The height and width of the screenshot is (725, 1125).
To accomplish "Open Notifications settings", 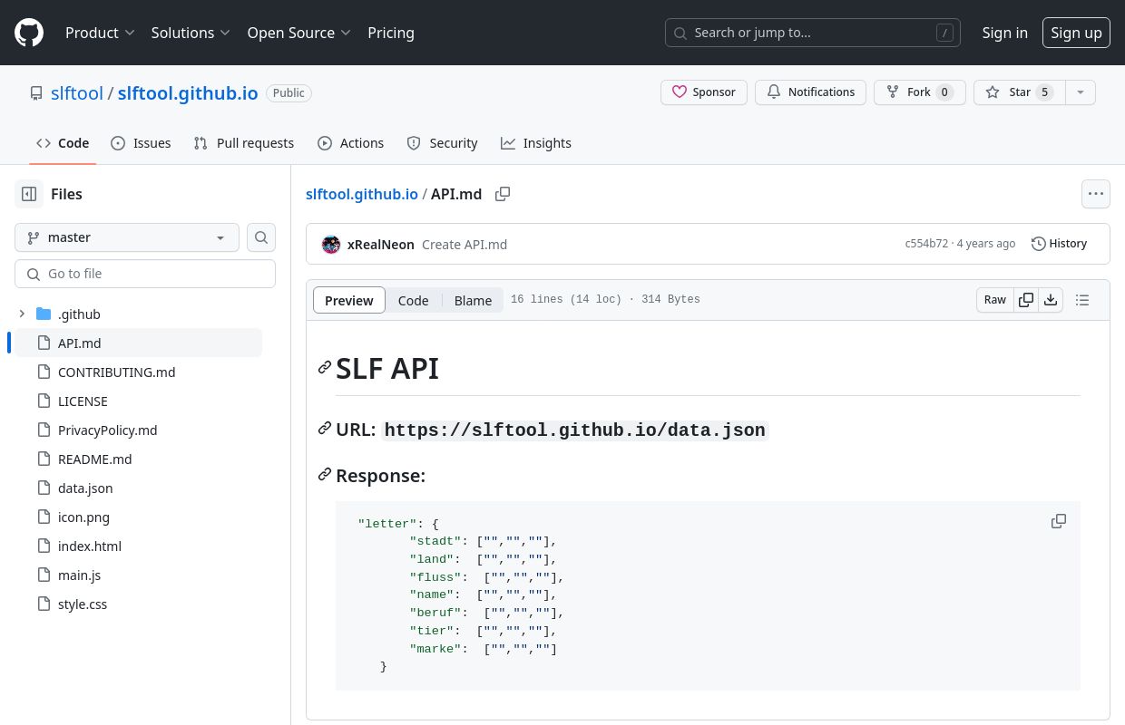I will pos(811,92).
